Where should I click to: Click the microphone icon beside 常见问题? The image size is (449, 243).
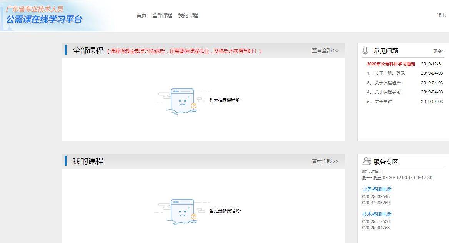coord(365,50)
